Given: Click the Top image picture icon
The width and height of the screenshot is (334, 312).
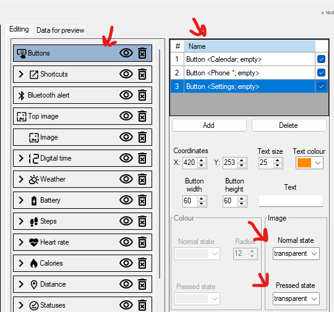Looking at the screenshot, I should tap(22, 117).
